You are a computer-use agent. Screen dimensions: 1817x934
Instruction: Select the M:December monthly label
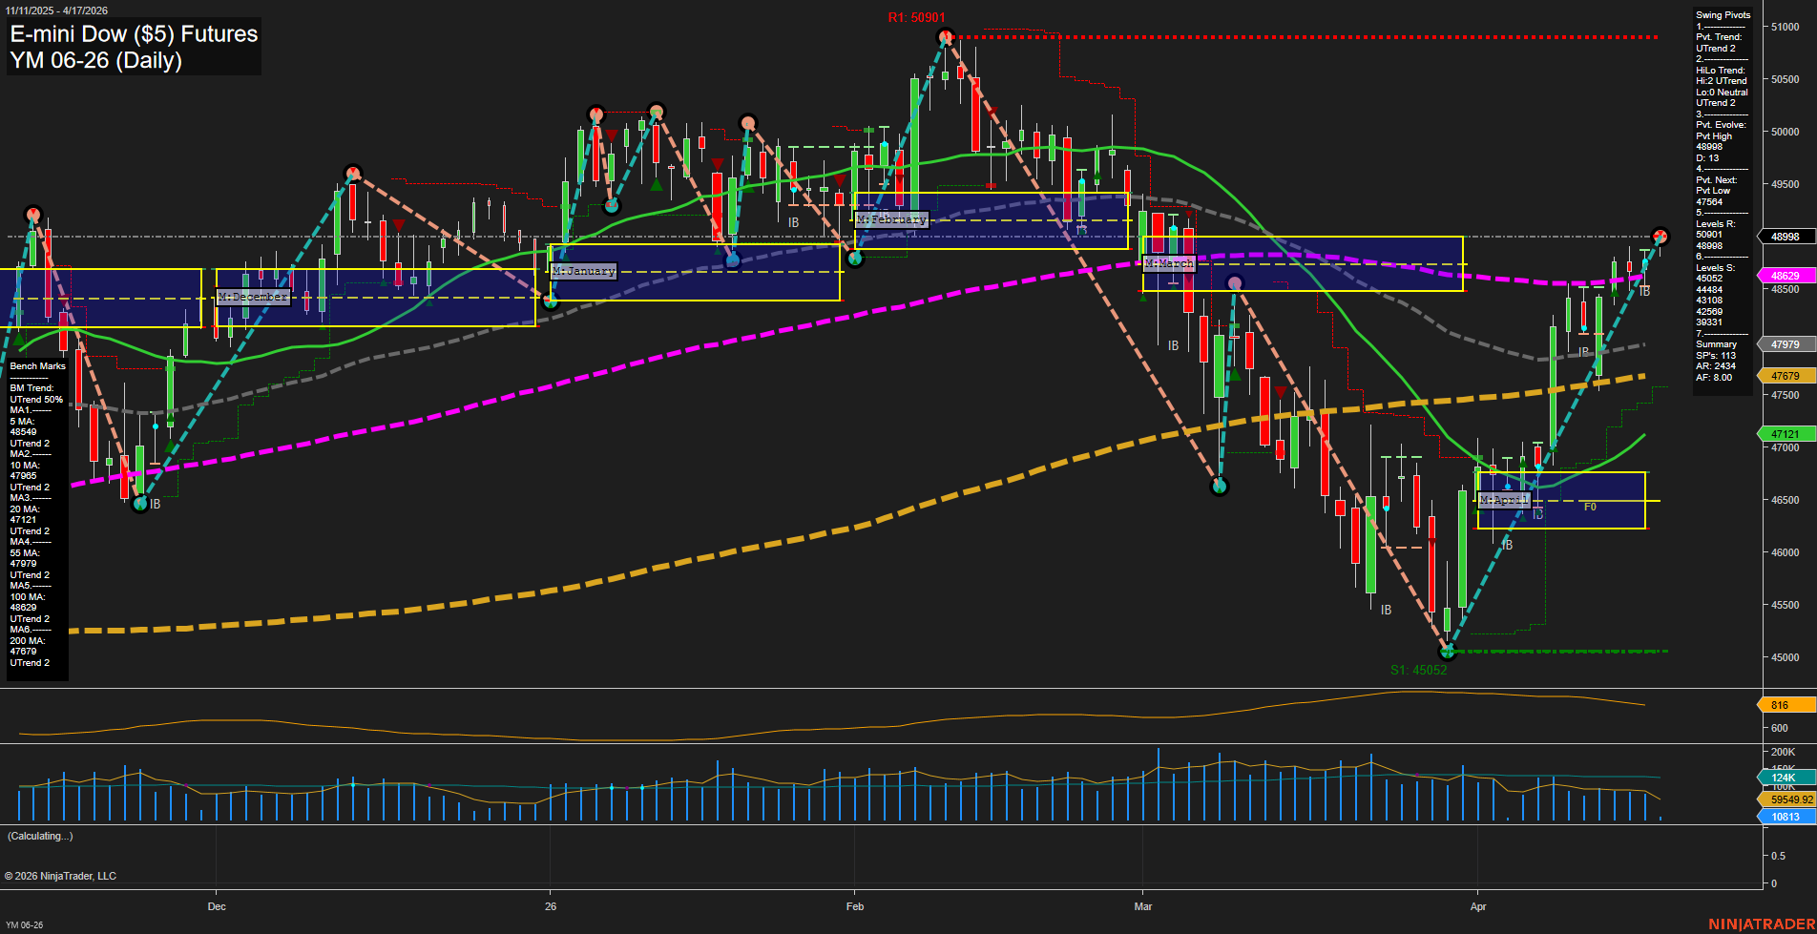click(x=253, y=297)
